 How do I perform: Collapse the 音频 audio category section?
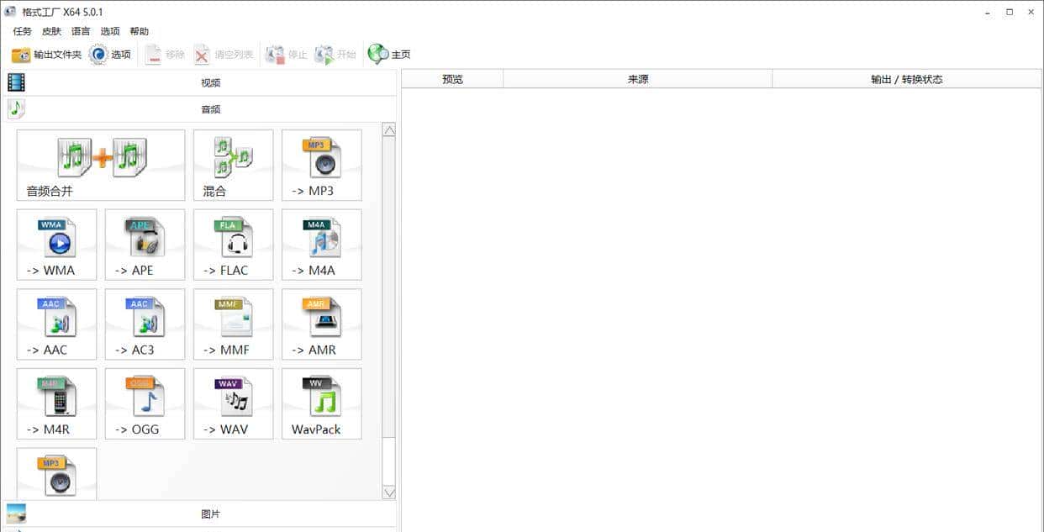point(210,109)
